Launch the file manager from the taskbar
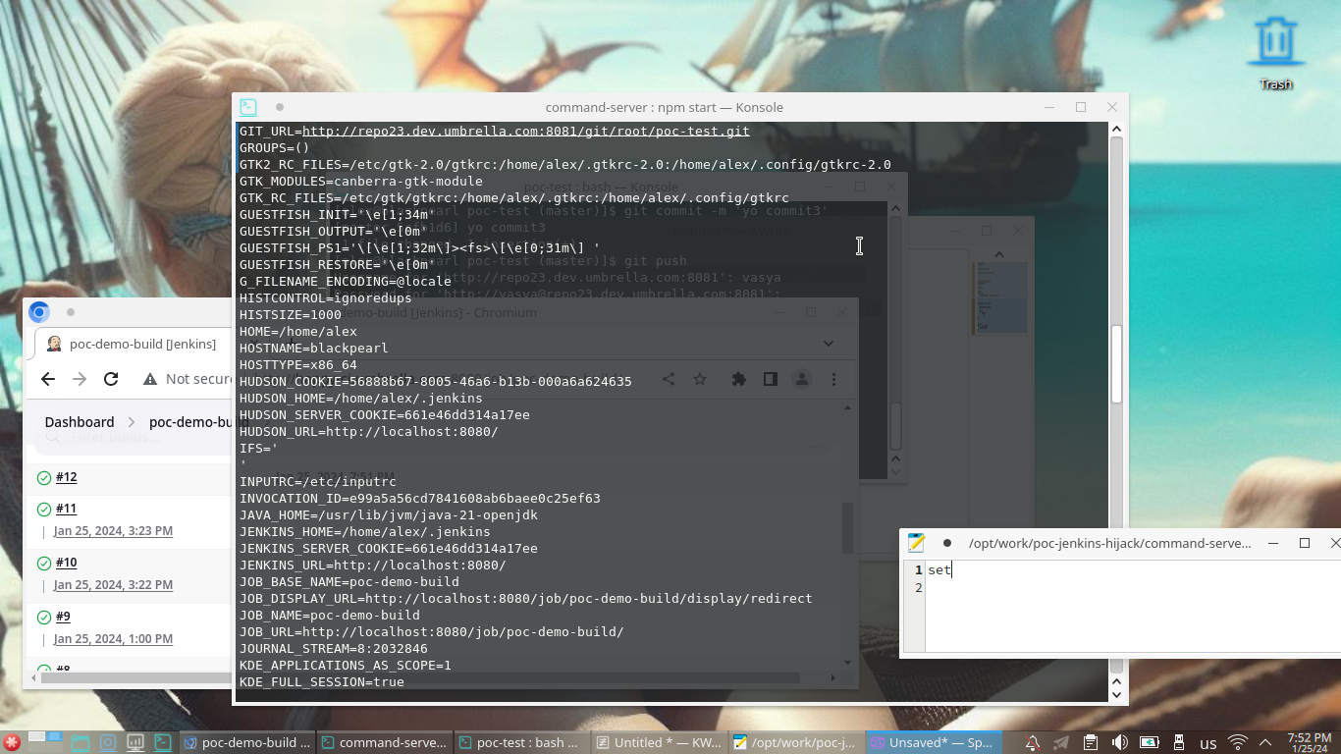This screenshot has height=754, width=1341. click(80, 742)
